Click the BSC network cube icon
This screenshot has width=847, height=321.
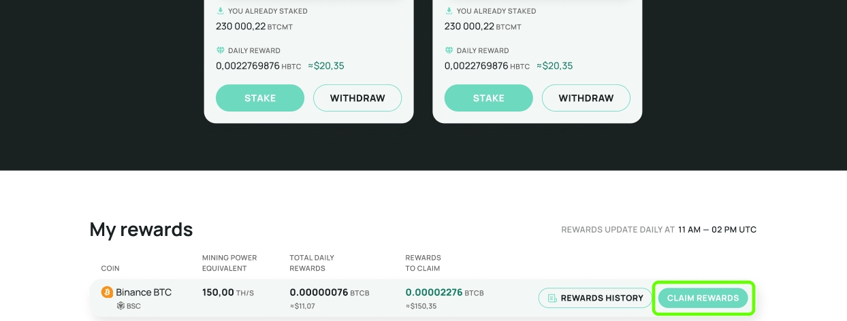[x=121, y=306]
